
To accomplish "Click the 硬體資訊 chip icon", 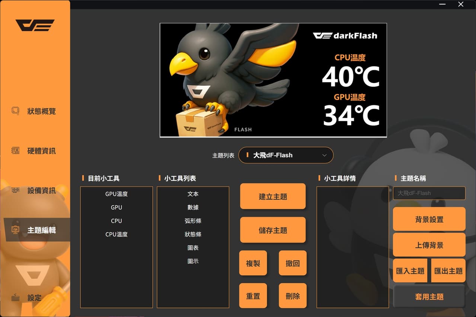I will point(15,151).
